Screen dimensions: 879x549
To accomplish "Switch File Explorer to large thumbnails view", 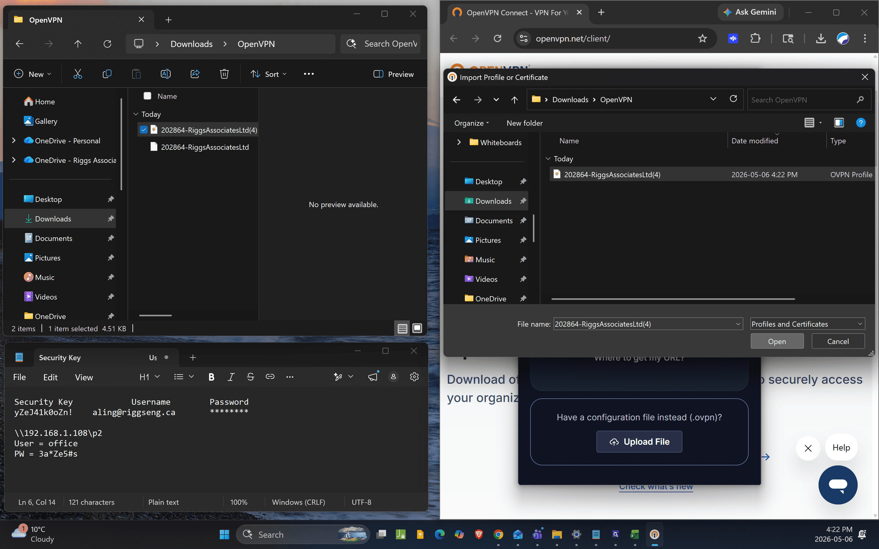I will (x=417, y=328).
